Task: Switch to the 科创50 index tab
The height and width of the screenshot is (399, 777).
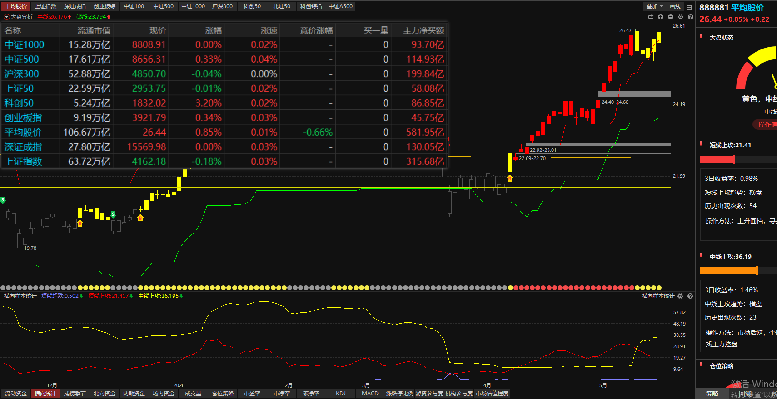Action: point(252,6)
